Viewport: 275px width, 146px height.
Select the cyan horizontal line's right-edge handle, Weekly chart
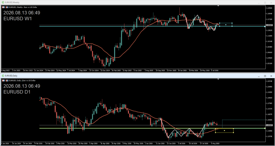265,27
